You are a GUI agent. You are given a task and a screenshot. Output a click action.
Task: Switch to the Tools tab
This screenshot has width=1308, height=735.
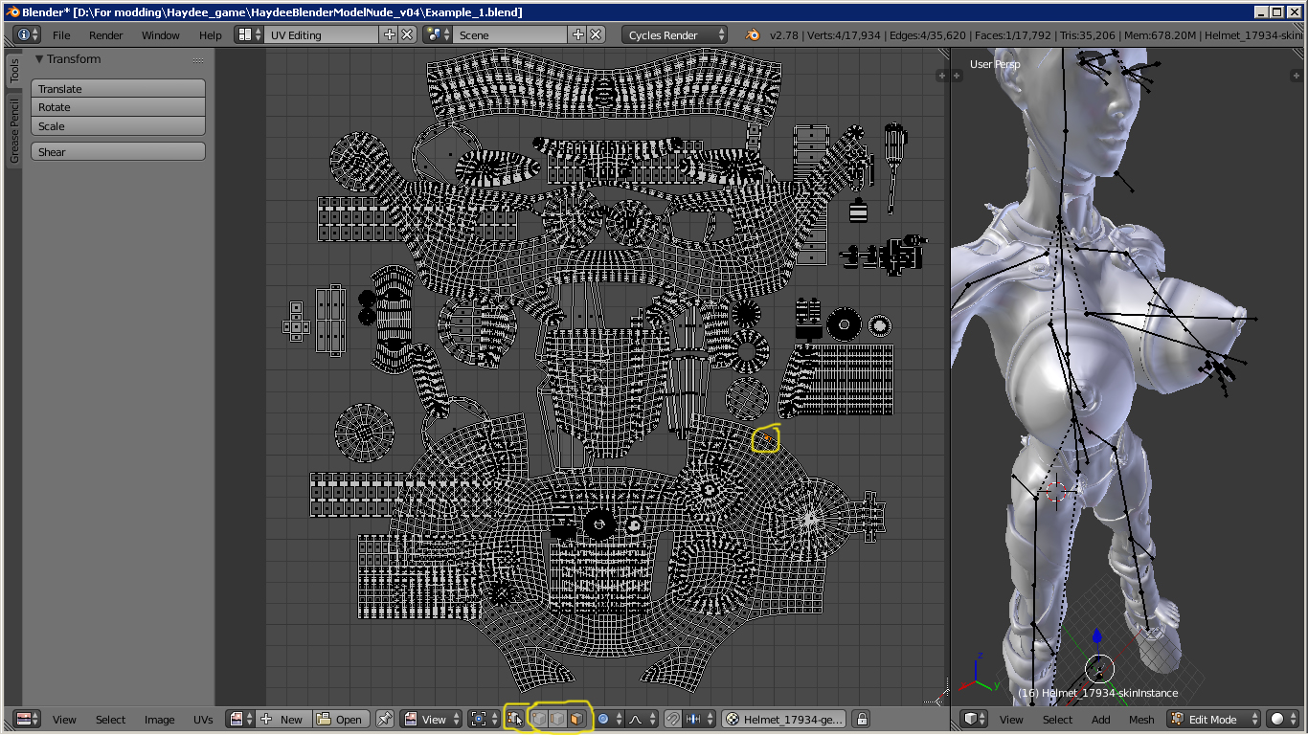(14, 70)
